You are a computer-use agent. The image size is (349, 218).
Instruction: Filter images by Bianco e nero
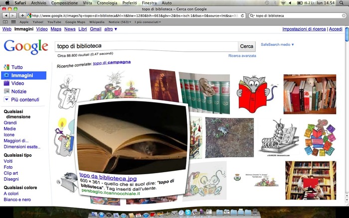17,200
